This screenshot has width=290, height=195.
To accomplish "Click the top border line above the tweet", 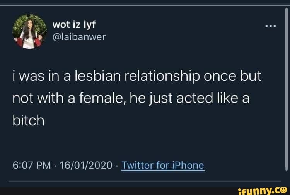I will tap(145, 6).
